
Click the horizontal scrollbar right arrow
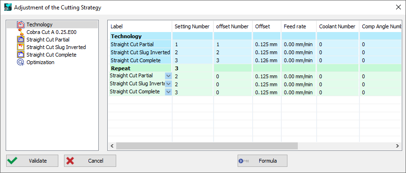click(x=398, y=146)
